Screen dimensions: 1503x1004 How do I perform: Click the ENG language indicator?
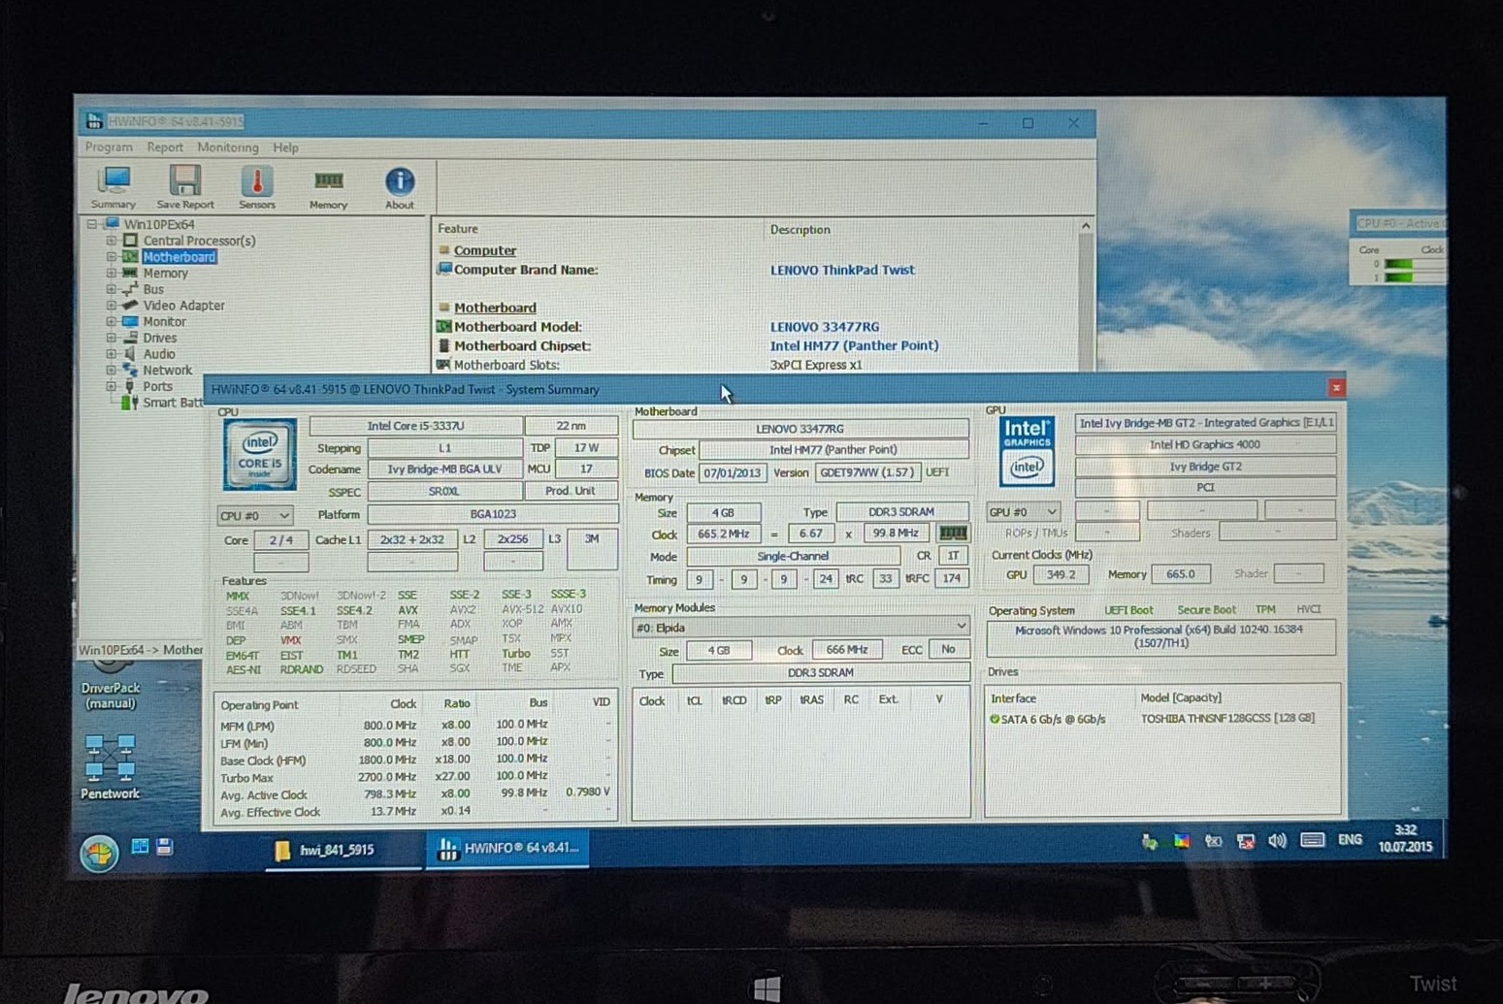(1350, 840)
